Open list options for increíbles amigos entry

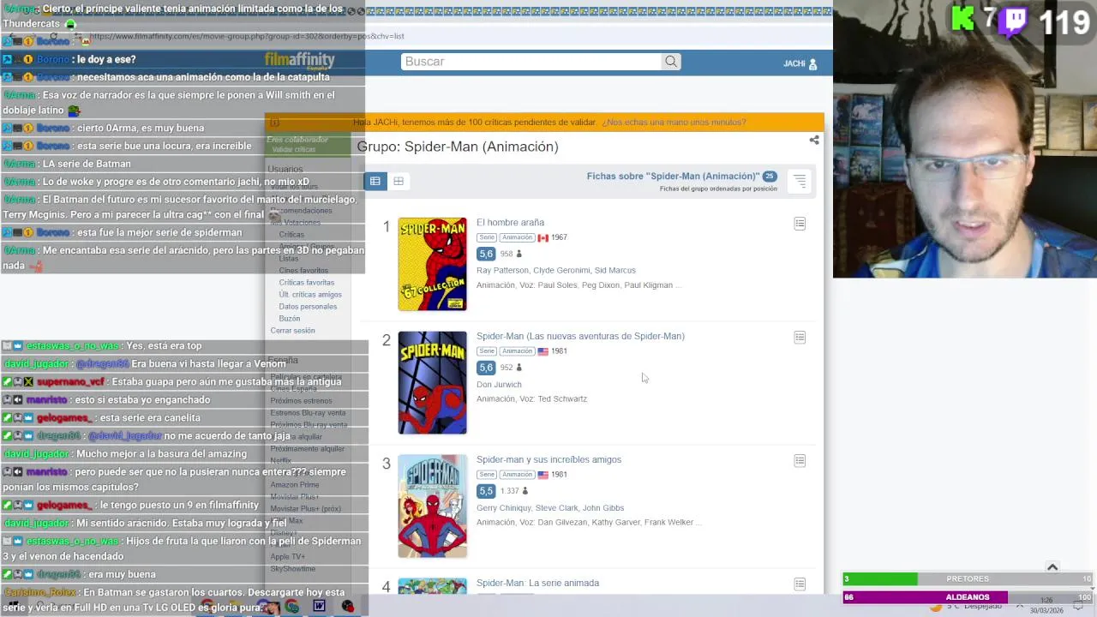click(800, 461)
